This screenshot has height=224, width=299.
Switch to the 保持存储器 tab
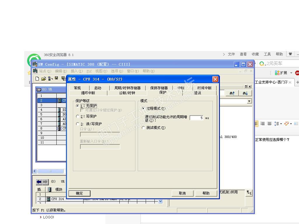(159, 88)
